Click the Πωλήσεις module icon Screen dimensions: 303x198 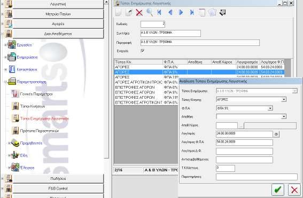click(x=9, y=178)
